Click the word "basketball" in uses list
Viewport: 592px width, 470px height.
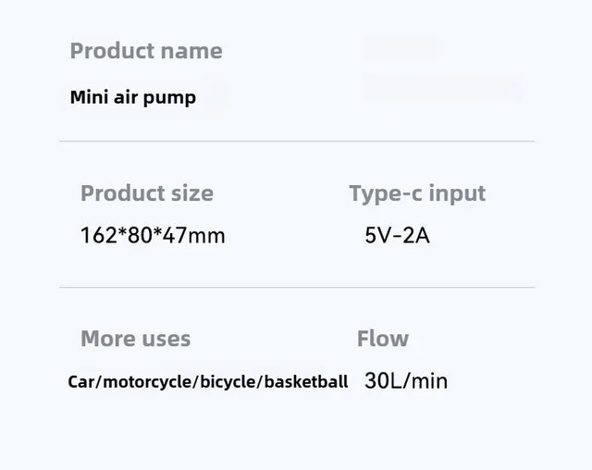[x=306, y=381]
